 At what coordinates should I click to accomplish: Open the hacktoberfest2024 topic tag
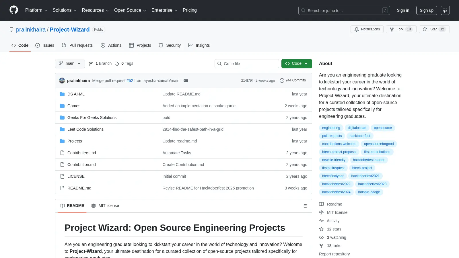[x=336, y=192]
